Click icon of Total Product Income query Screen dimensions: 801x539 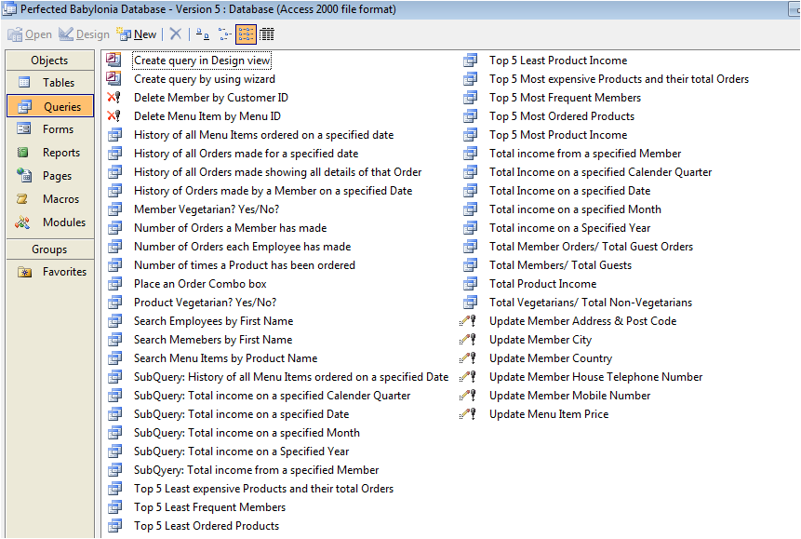(x=470, y=283)
